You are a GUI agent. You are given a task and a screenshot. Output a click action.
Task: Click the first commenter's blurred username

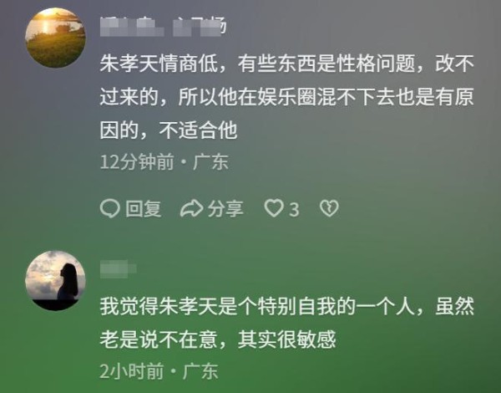pyautogui.click(x=163, y=27)
